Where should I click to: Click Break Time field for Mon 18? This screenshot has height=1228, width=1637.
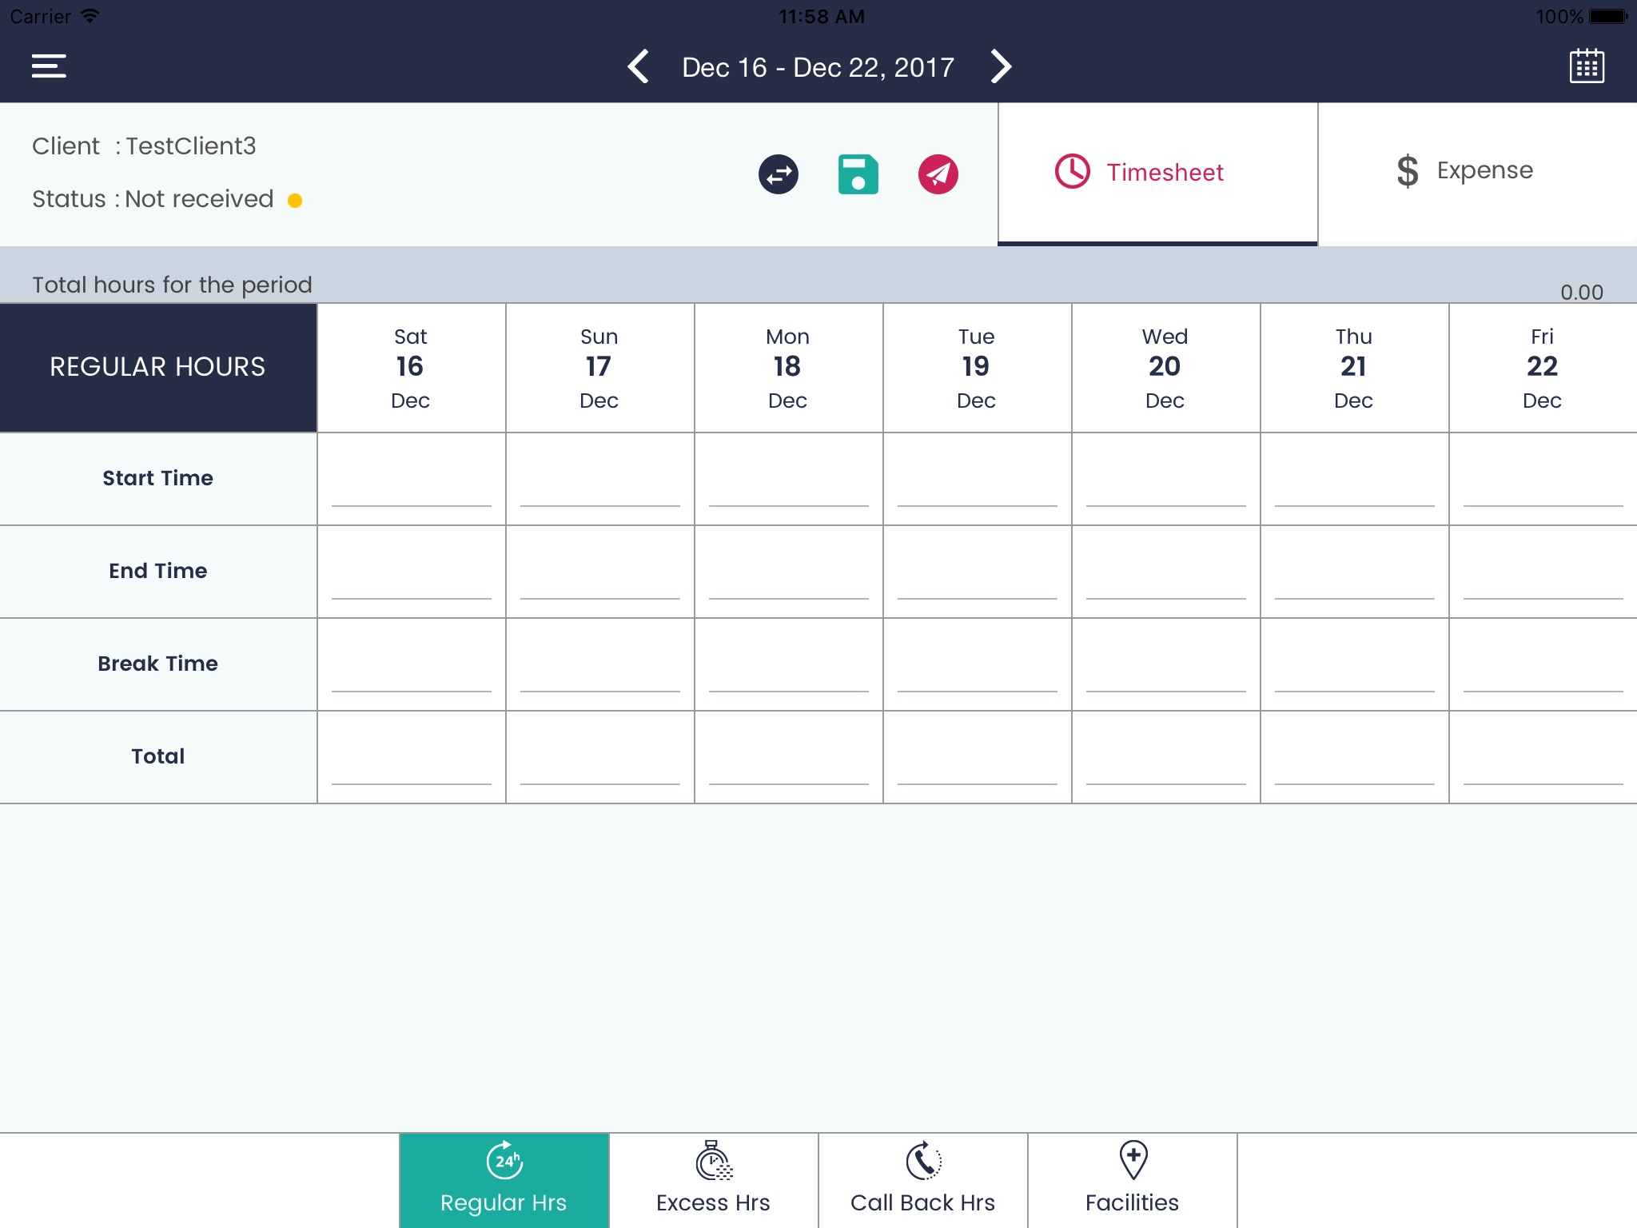[789, 664]
